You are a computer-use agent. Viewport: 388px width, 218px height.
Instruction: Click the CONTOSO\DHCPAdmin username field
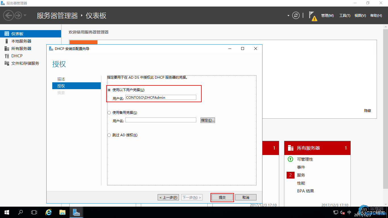[161, 97]
